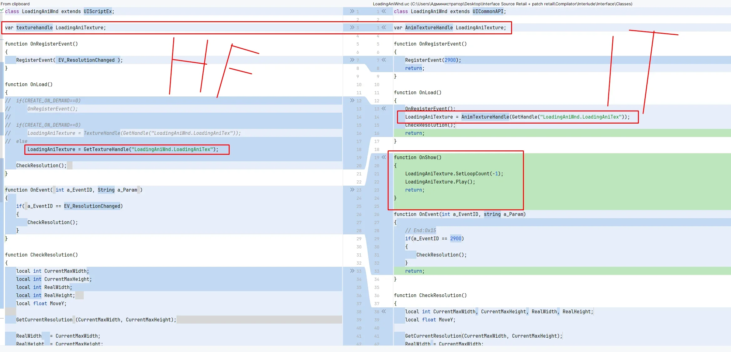
Task: Click commented 'OnRegisterEvent();' in left pane
Action: 52,109
